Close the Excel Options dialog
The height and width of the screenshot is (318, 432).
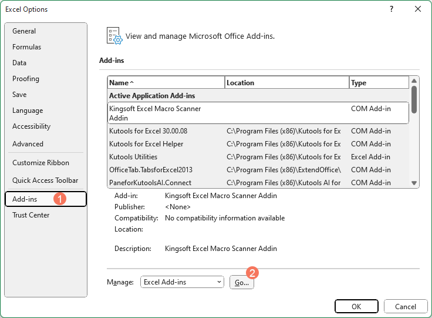[417, 9]
